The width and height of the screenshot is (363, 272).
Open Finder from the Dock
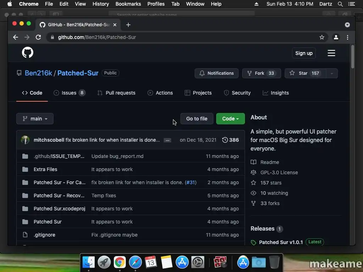(x=89, y=262)
